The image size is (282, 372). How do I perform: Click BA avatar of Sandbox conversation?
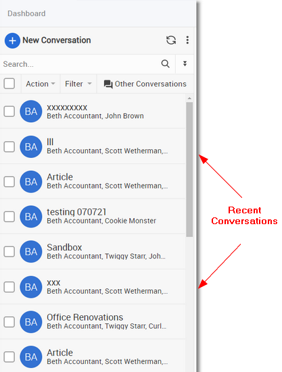coord(31,251)
